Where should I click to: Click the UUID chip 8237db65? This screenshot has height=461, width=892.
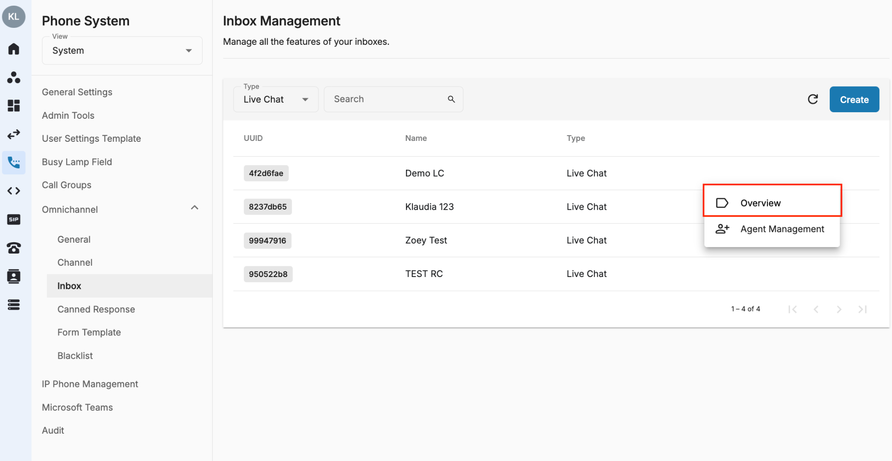pyautogui.click(x=268, y=207)
